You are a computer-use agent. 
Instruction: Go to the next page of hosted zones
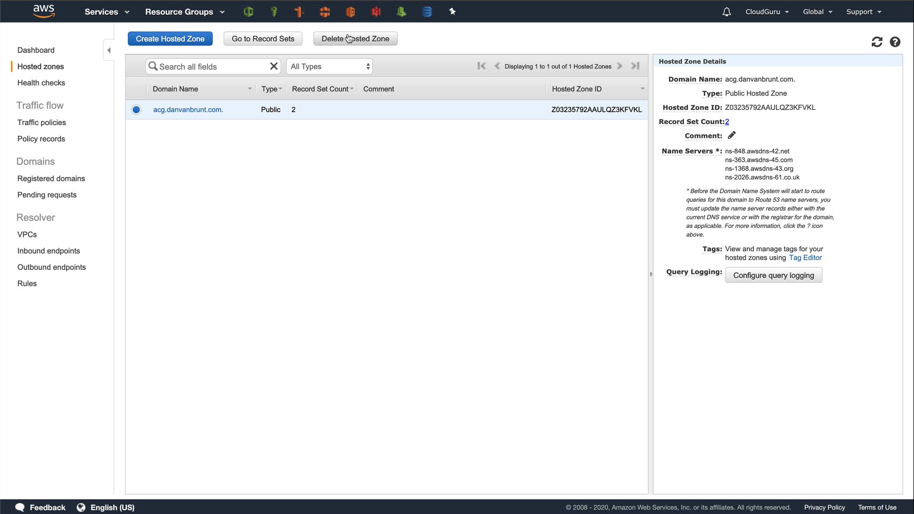coord(620,66)
